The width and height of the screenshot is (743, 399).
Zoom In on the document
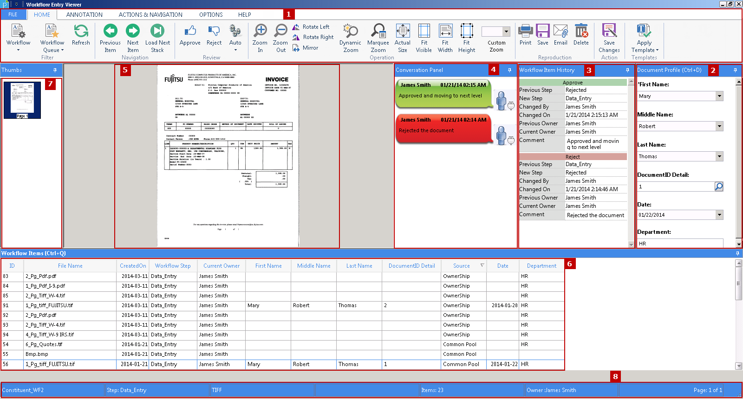tap(260, 38)
